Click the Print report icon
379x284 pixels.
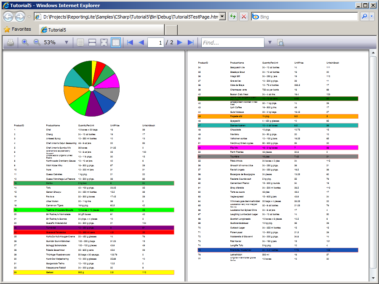click(11, 42)
